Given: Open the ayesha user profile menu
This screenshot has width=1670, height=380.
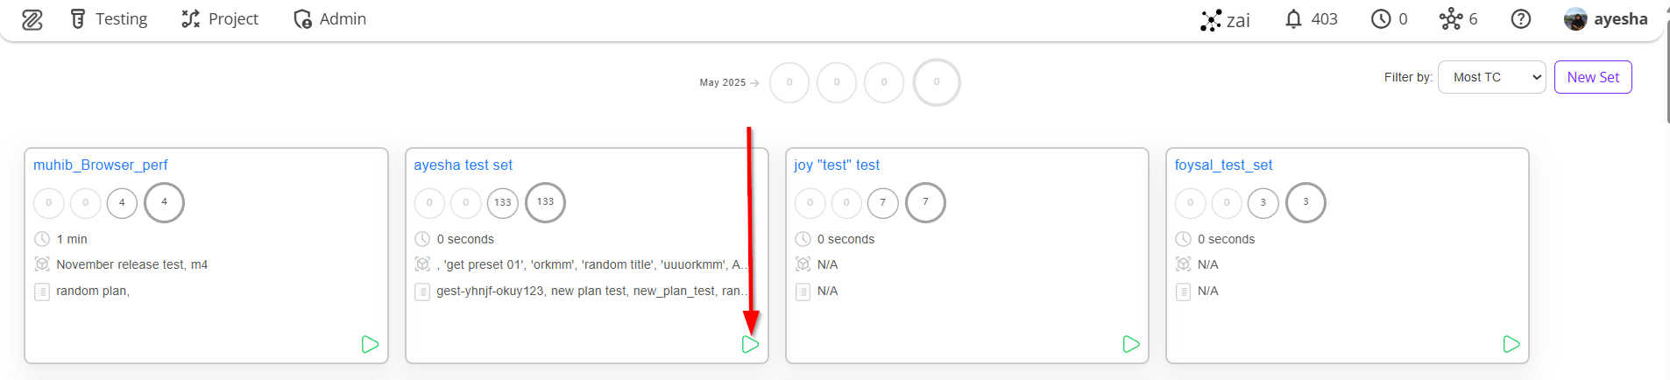Looking at the screenshot, I should coord(1606,19).
